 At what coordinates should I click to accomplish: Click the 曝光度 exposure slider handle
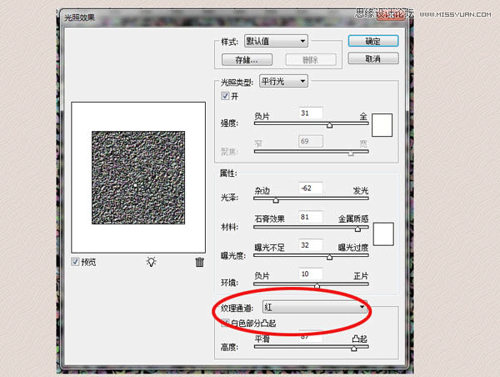pyautogui.click(x=331, y=258)
